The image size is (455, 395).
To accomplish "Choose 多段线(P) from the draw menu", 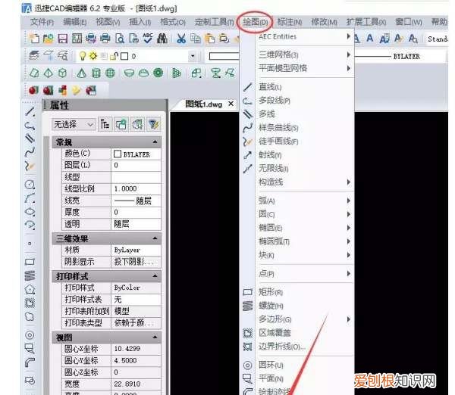I will coord(297,101).
